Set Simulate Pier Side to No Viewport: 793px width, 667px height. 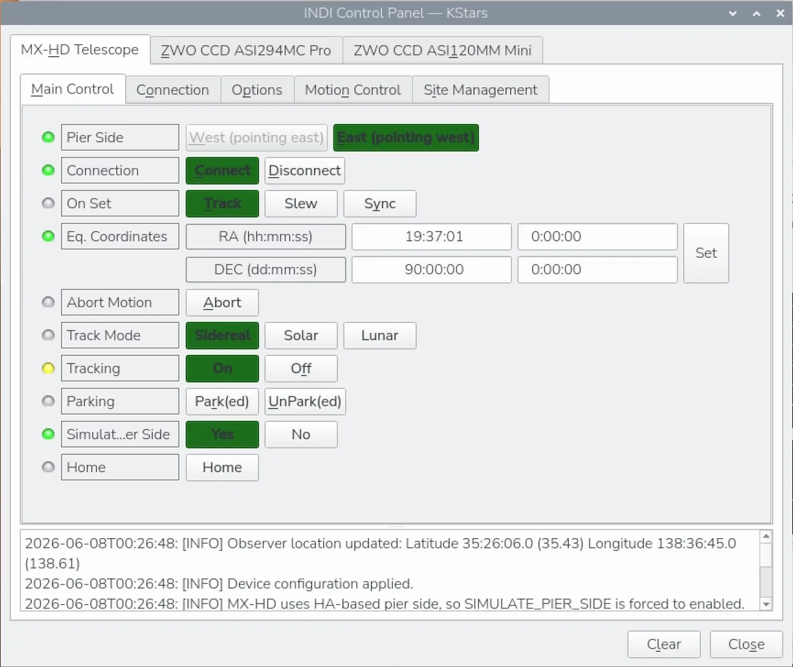pos(301,434)
